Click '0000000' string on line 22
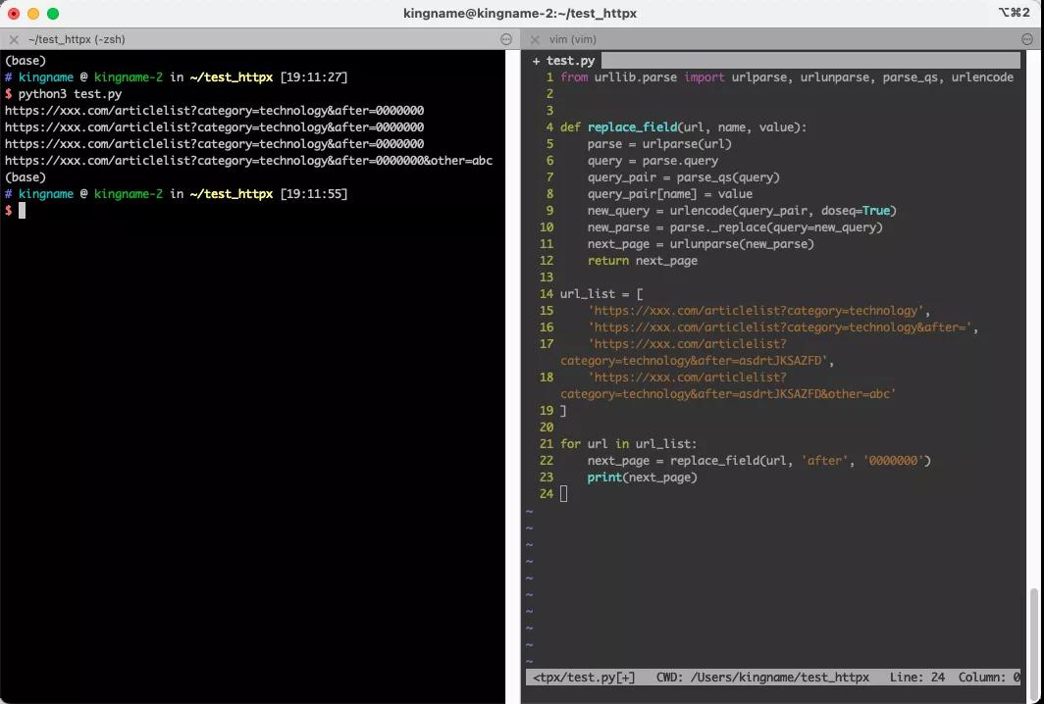This screenshot has height=704, width=1044. (894, 460)
